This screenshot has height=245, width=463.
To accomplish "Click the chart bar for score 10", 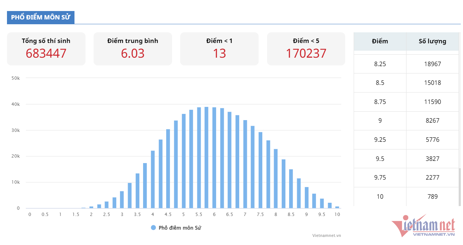I will (x=337, y=207).
